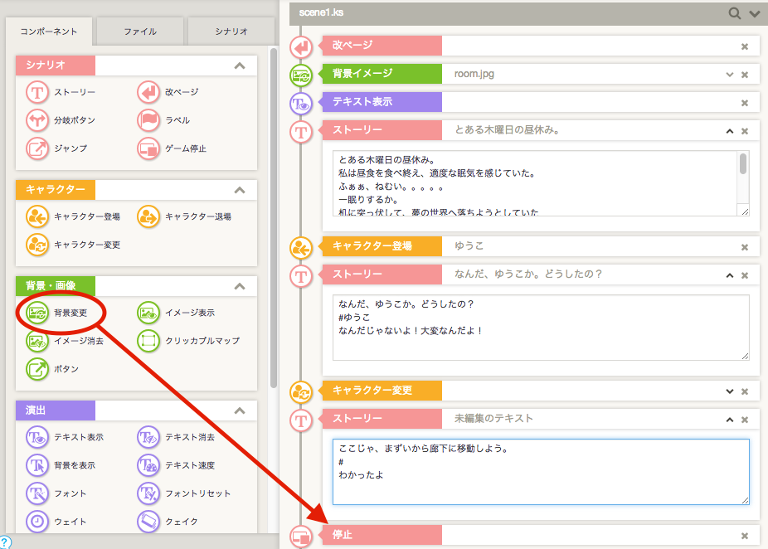768x549 pixels.
Task: Delete the キャラクター登場 ゆうこ row
Action: (745, 247)
